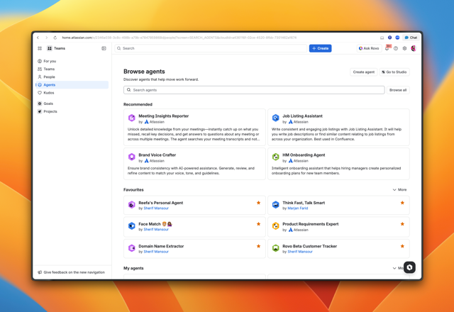Unfavourite Face Match star
The image size is (454, 312).
[258, 224]
